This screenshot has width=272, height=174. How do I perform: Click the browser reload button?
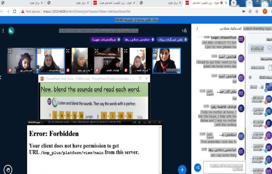coord(15,12)
